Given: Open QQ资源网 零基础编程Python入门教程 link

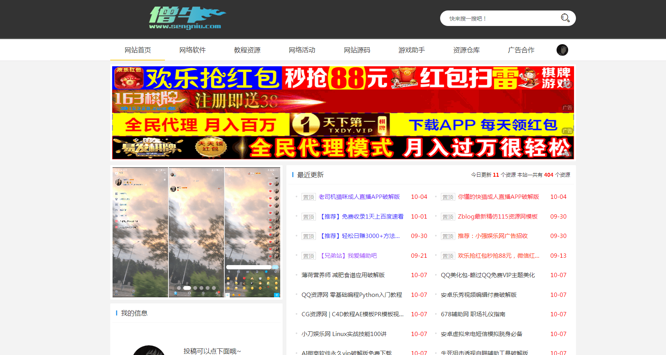Looking at the screenshot, I should pyautogui.click(x=352, y=295).
